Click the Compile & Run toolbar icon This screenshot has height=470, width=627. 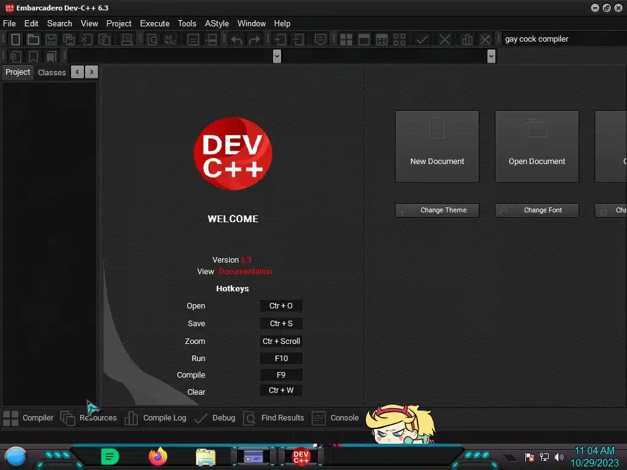tap(382, 39)
